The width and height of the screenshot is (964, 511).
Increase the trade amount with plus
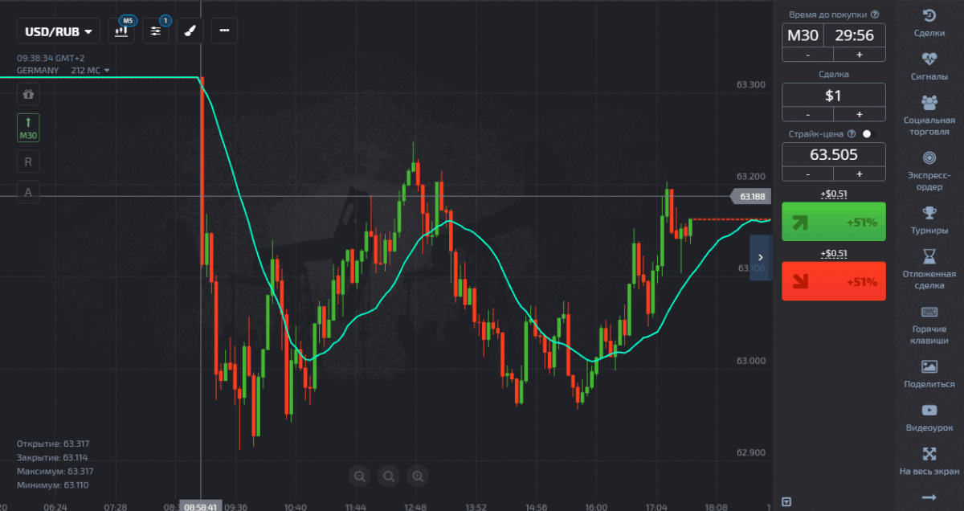pos(859,115)
